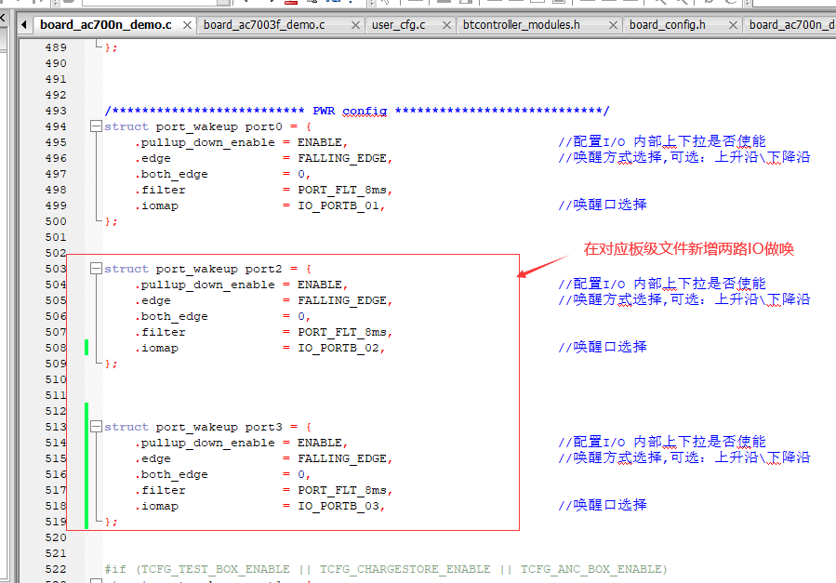This screenshot has width=836, height=583.
Task: Close the board_ac700n_demo.c tab
Action: [x=187, y=25]
